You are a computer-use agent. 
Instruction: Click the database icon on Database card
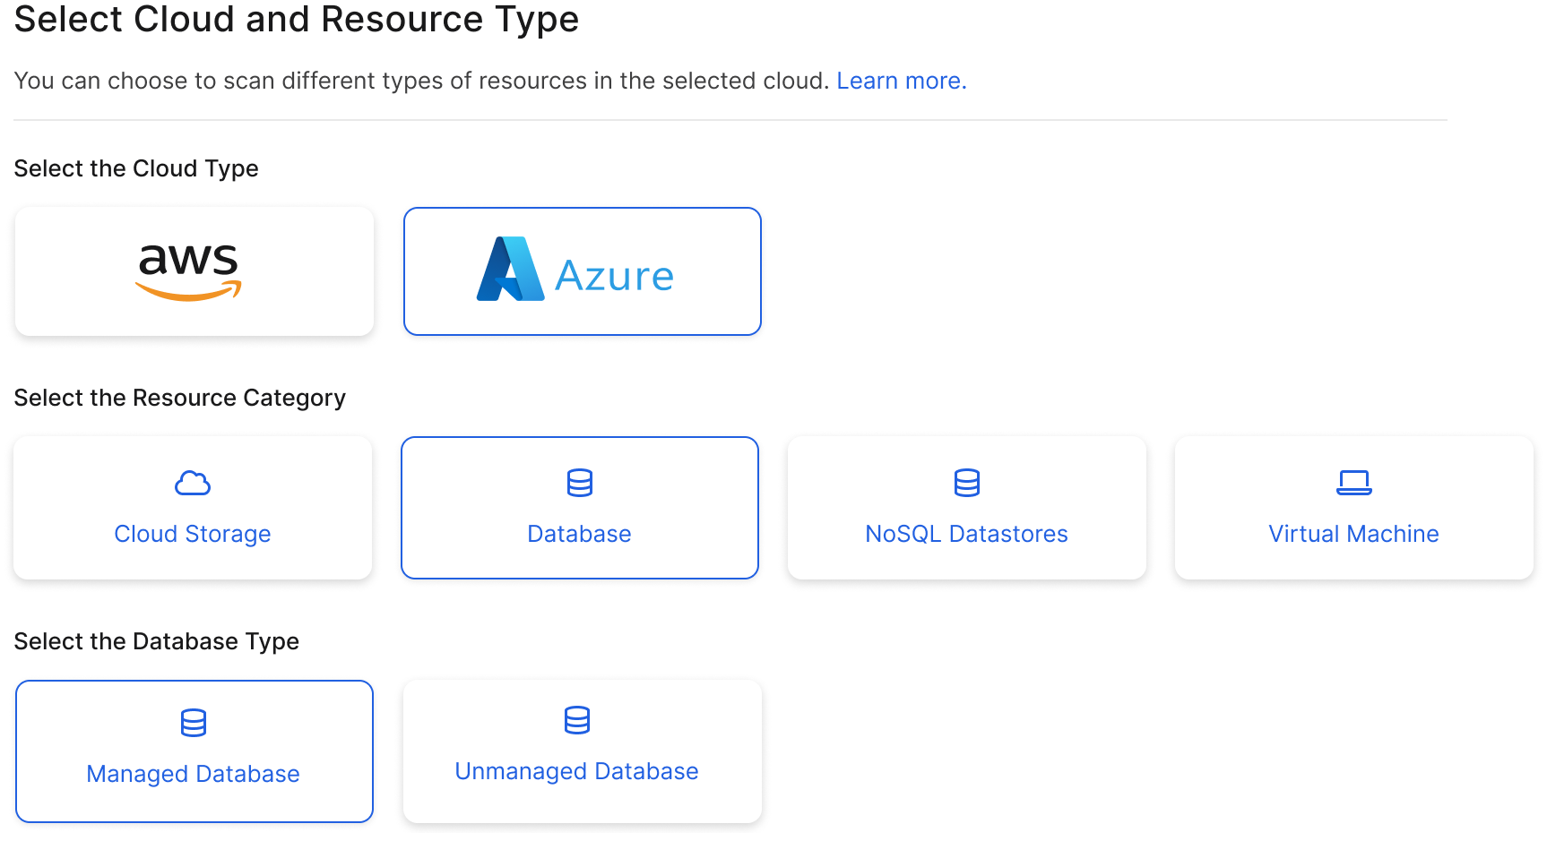[579, 483]
